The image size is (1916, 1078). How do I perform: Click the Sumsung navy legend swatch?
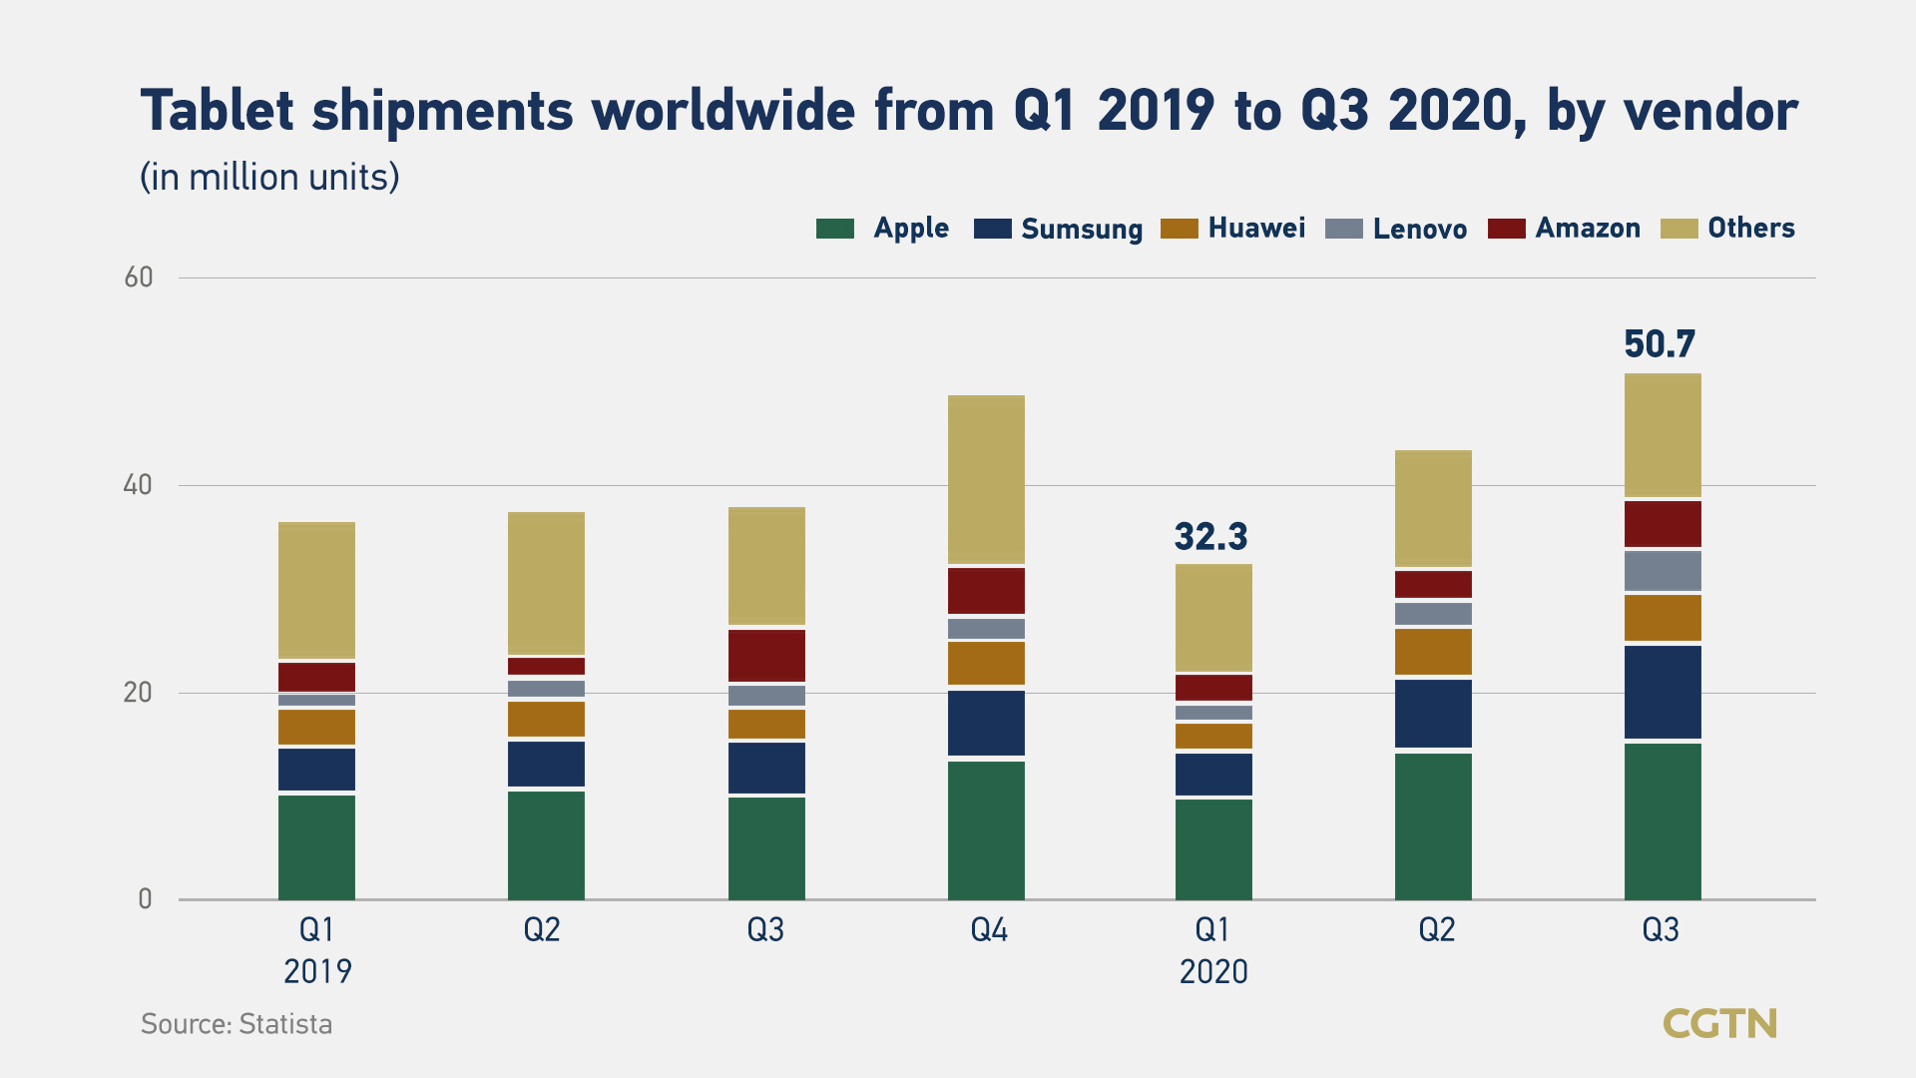(x=992, y=229)
